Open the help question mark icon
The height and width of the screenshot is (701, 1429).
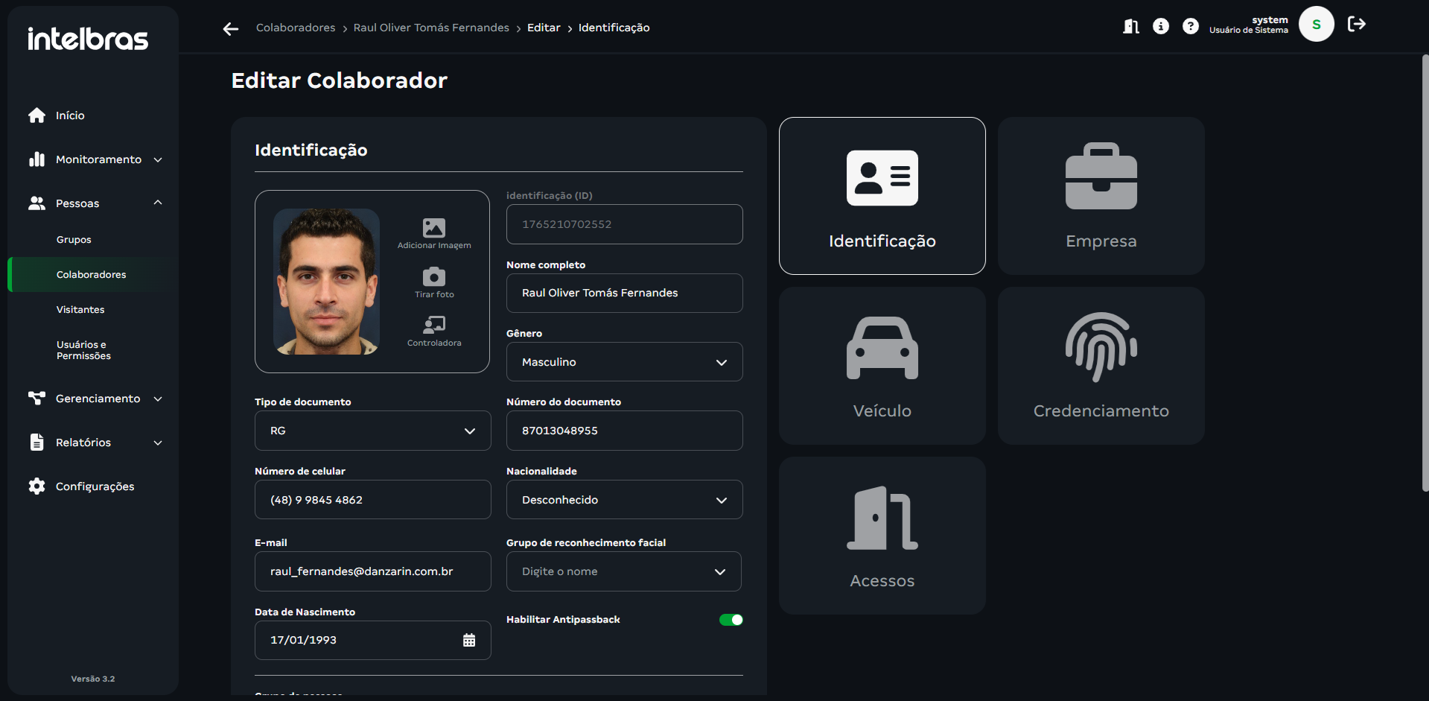point(1191,27)
